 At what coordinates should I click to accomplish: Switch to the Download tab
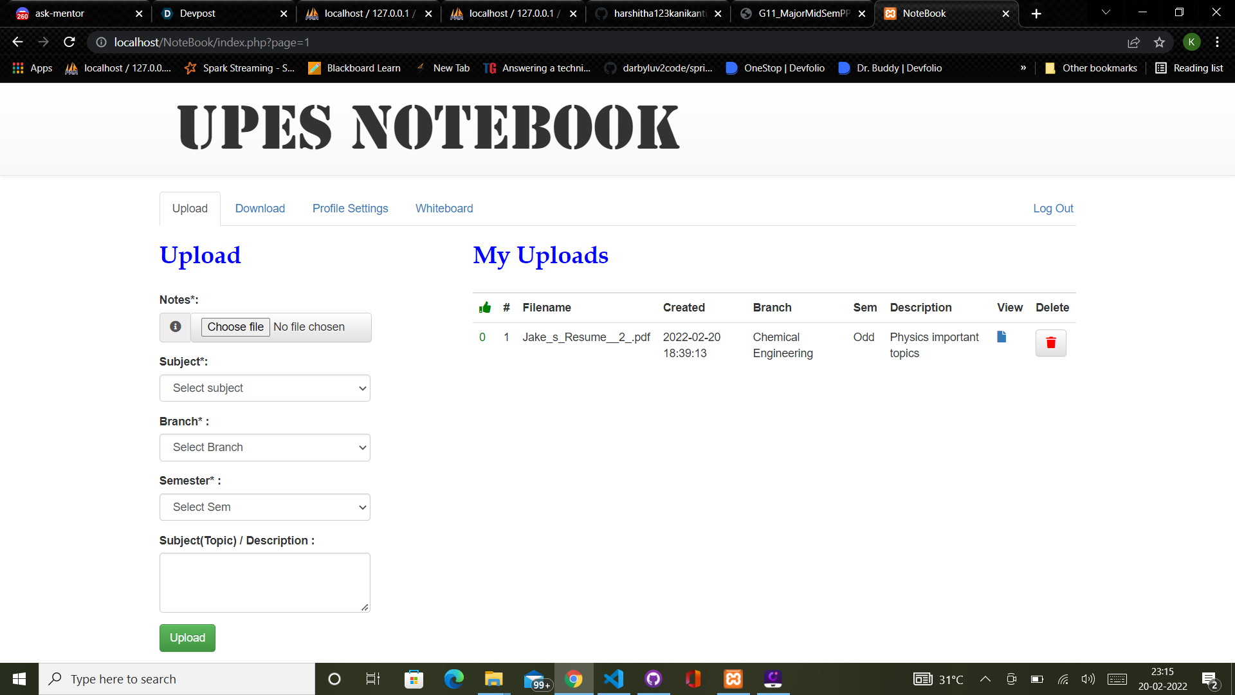(260, 208)
